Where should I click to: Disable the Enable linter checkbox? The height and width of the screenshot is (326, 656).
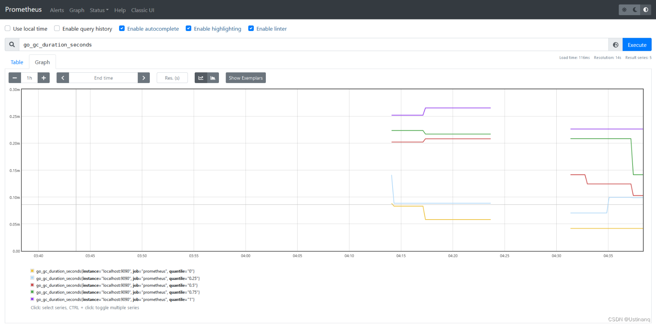click(251, 28)
